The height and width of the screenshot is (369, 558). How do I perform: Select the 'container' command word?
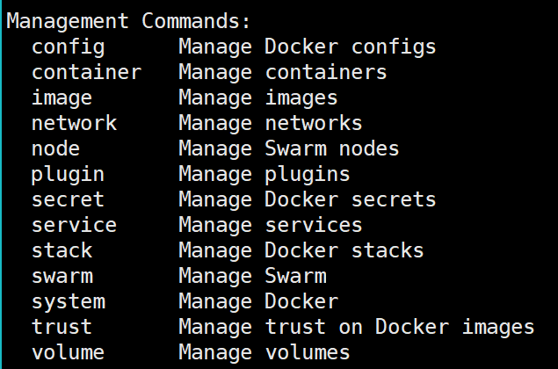[x=86, y=72]
